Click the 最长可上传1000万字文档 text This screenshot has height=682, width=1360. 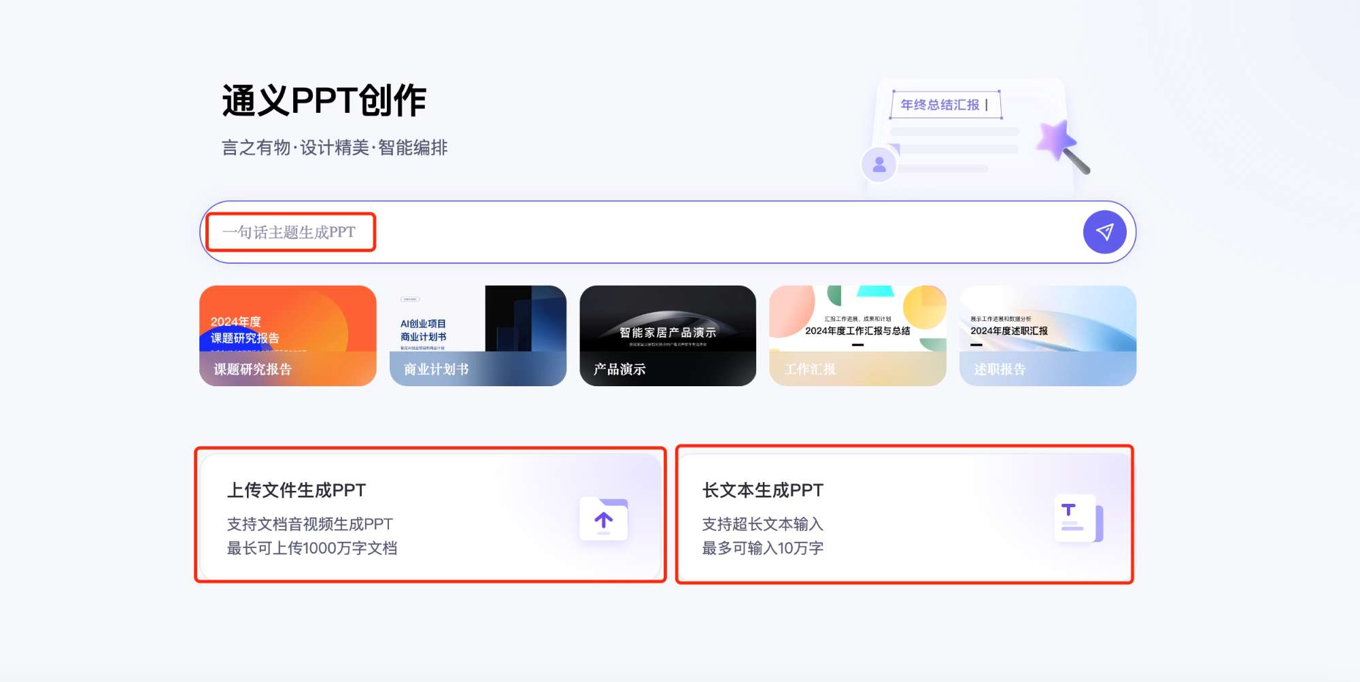pyautogui.click(x=312, y=548)
